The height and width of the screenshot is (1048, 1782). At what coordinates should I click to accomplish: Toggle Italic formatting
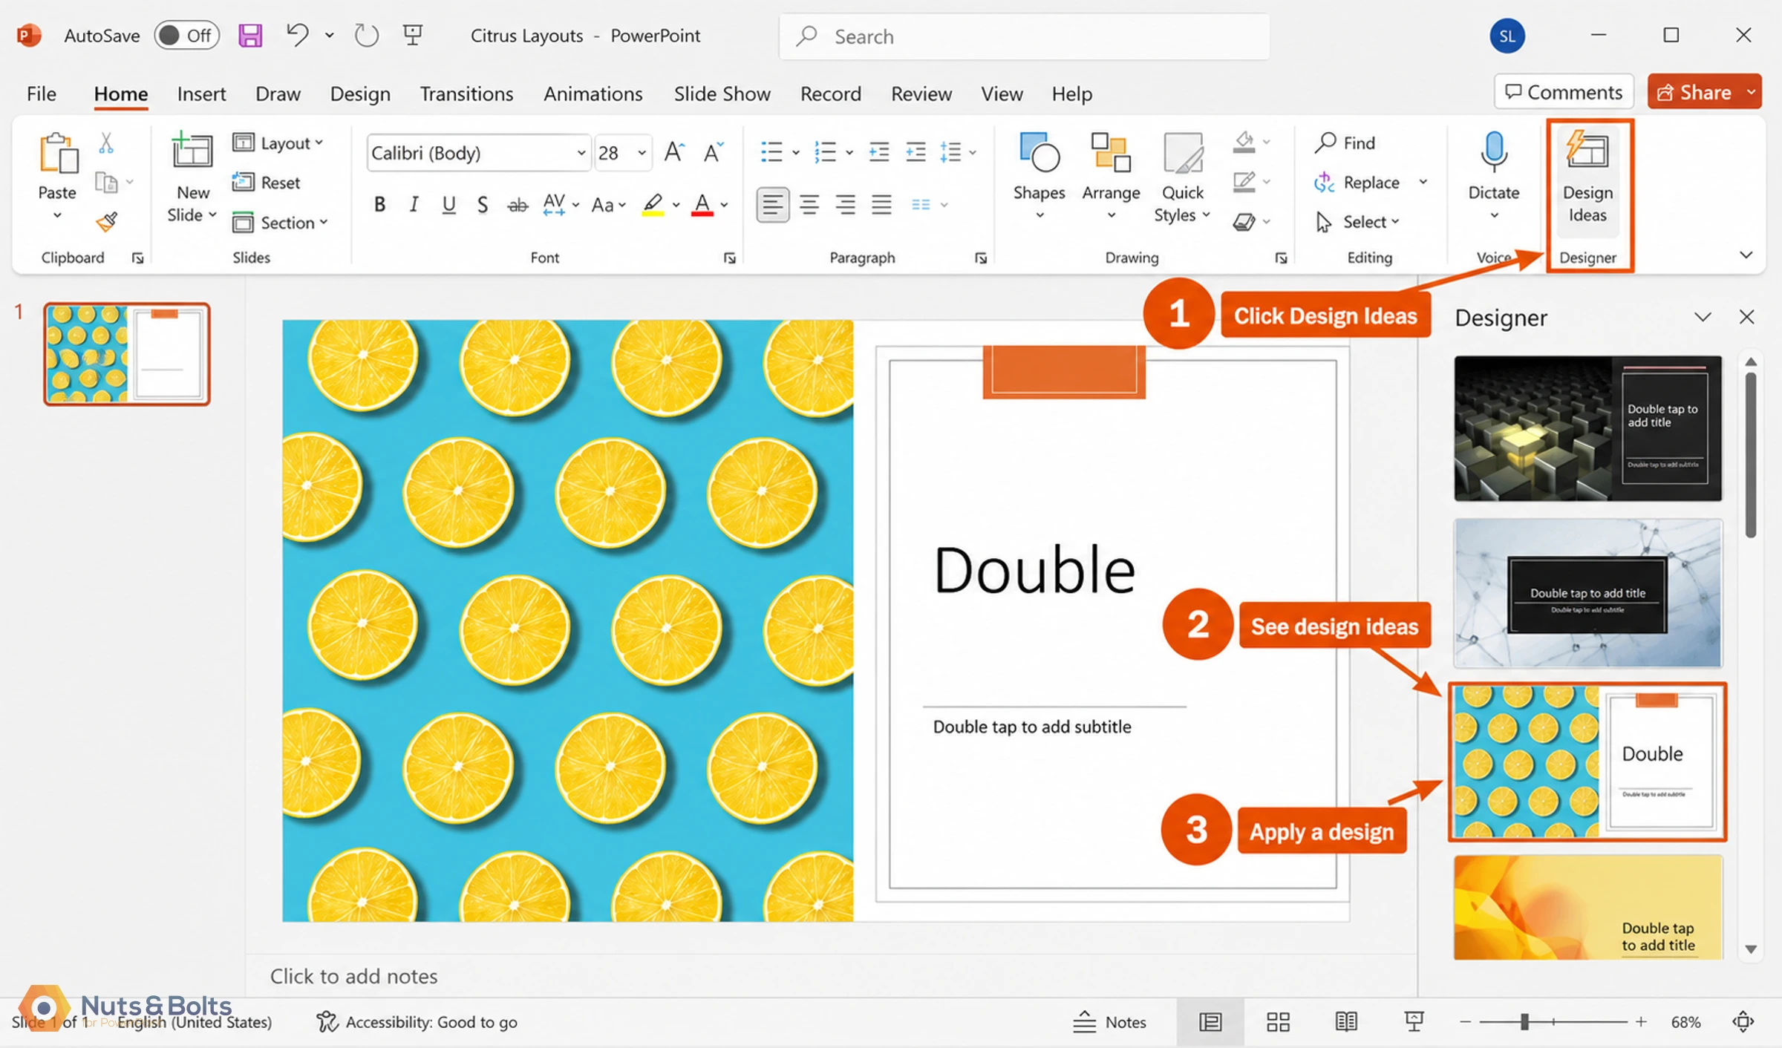click(414, 205)
